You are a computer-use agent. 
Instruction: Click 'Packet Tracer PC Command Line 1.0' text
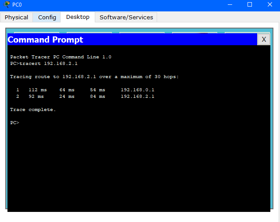click(61, 57)
